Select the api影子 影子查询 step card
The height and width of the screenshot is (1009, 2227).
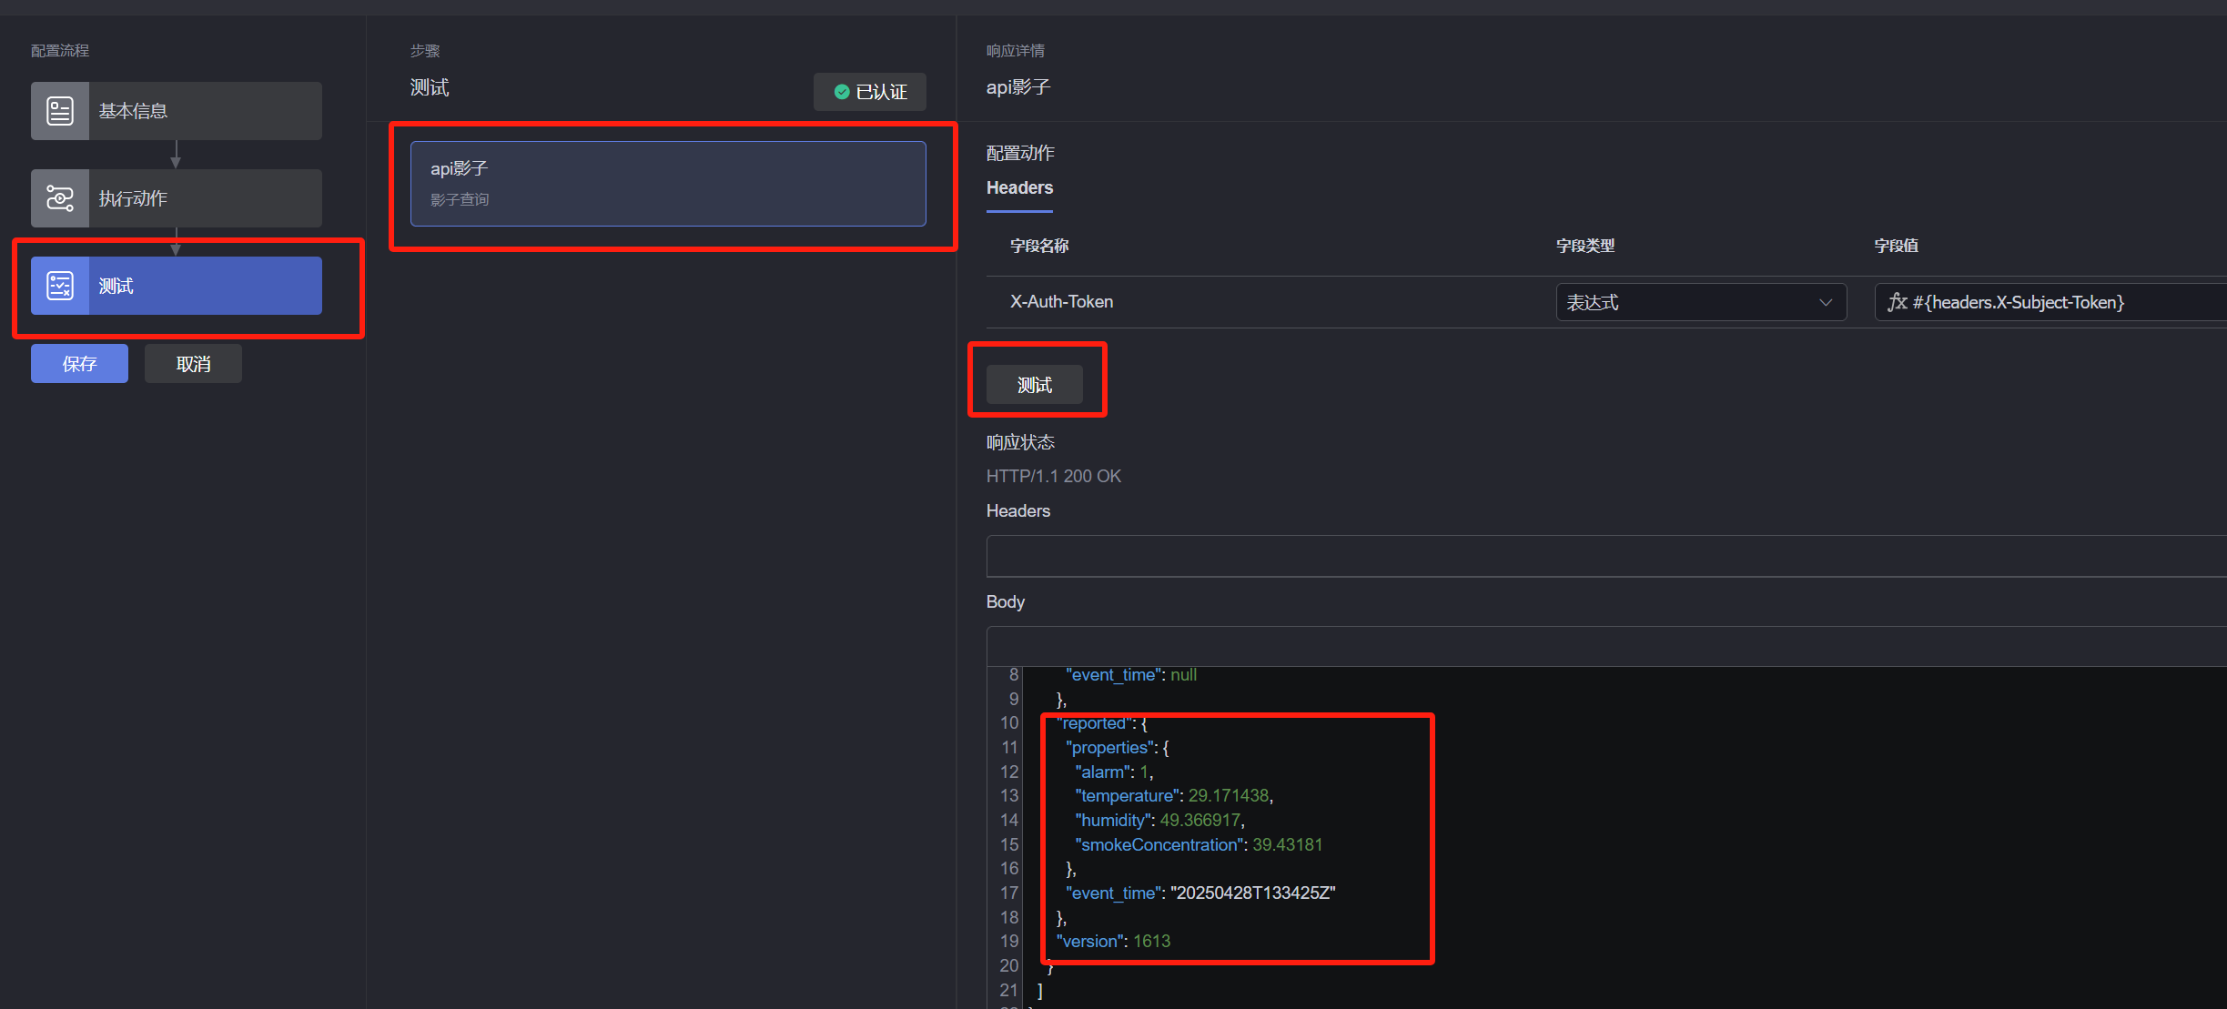[x=668, y=183]
